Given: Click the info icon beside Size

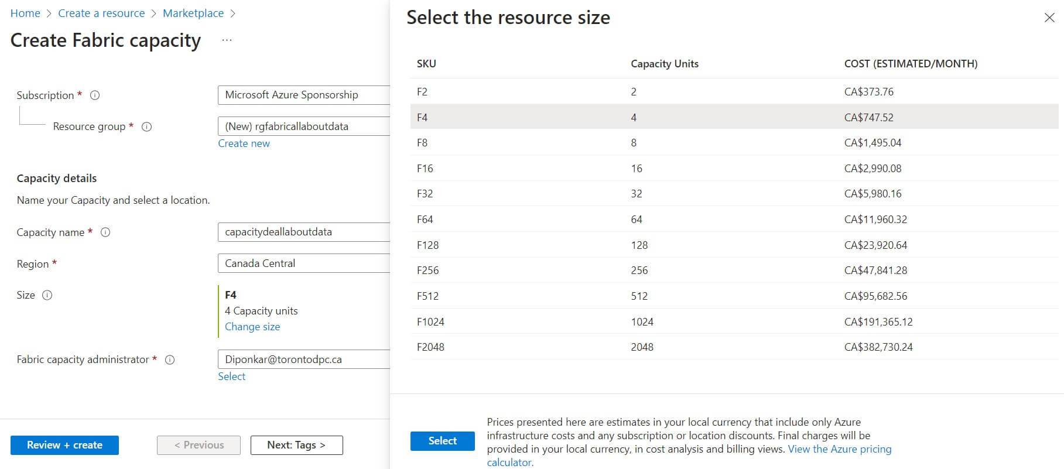Looking at the screenshot, I should [47, 295].
